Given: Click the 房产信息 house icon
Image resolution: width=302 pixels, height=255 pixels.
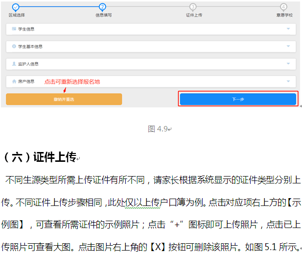Looking at the screenshot, I should (14, 81).
